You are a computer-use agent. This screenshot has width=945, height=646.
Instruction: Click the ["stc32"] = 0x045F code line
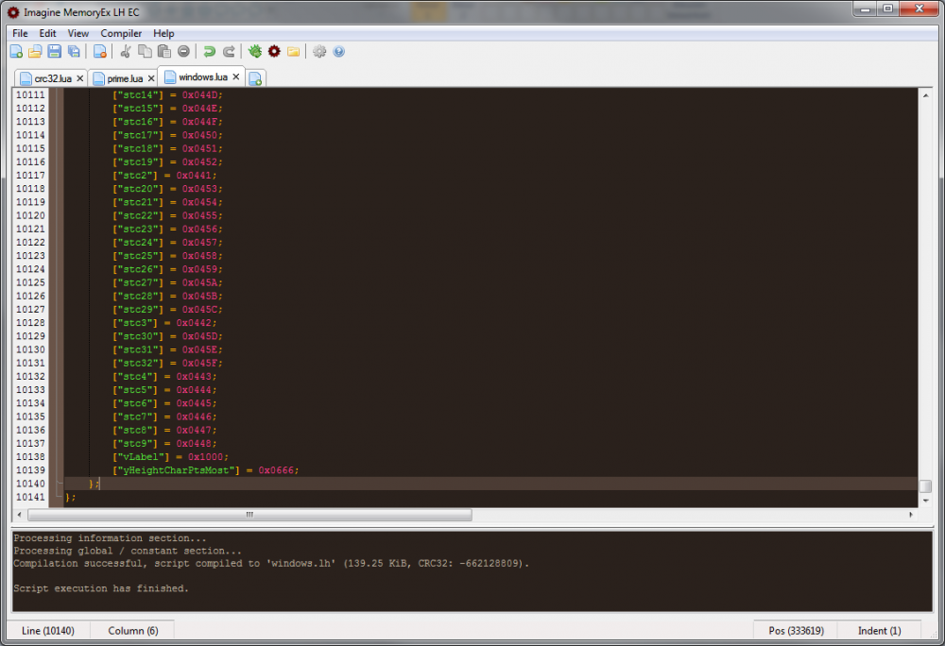coord(167,363)
